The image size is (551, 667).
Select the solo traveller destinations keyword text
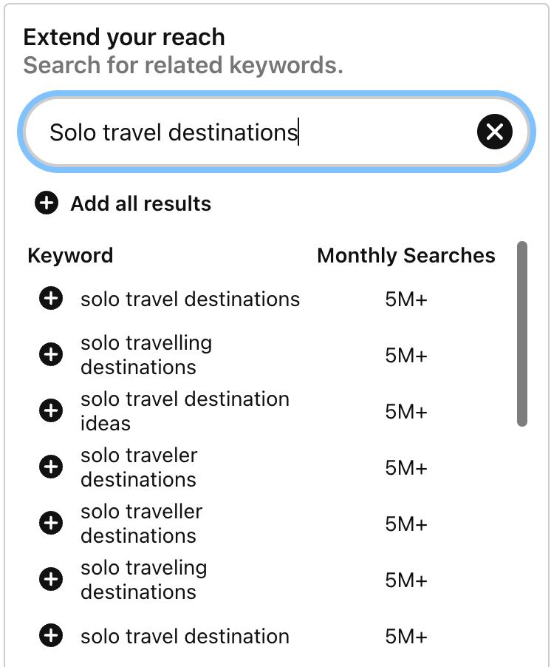point(142,524)
